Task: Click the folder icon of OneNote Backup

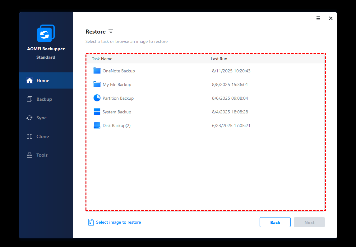Action: tap(97, 71)
